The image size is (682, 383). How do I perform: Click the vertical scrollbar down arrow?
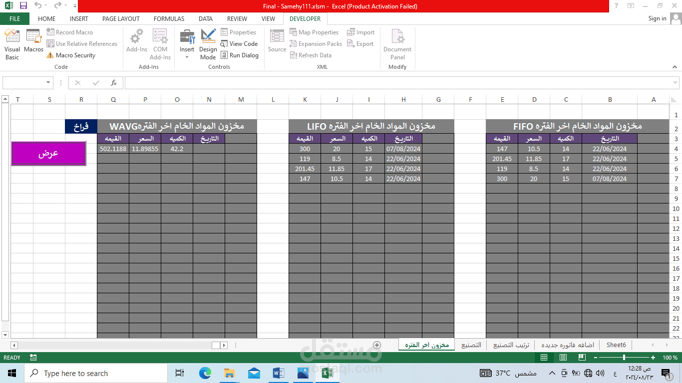point(5,335)
